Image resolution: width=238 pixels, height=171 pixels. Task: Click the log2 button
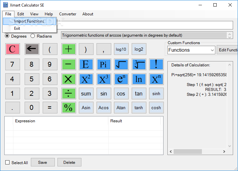[x=139, y=49]
